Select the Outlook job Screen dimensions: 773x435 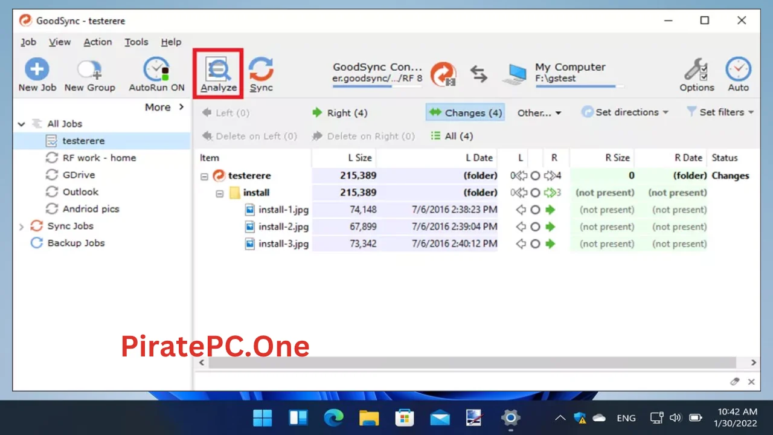[80, 192]
